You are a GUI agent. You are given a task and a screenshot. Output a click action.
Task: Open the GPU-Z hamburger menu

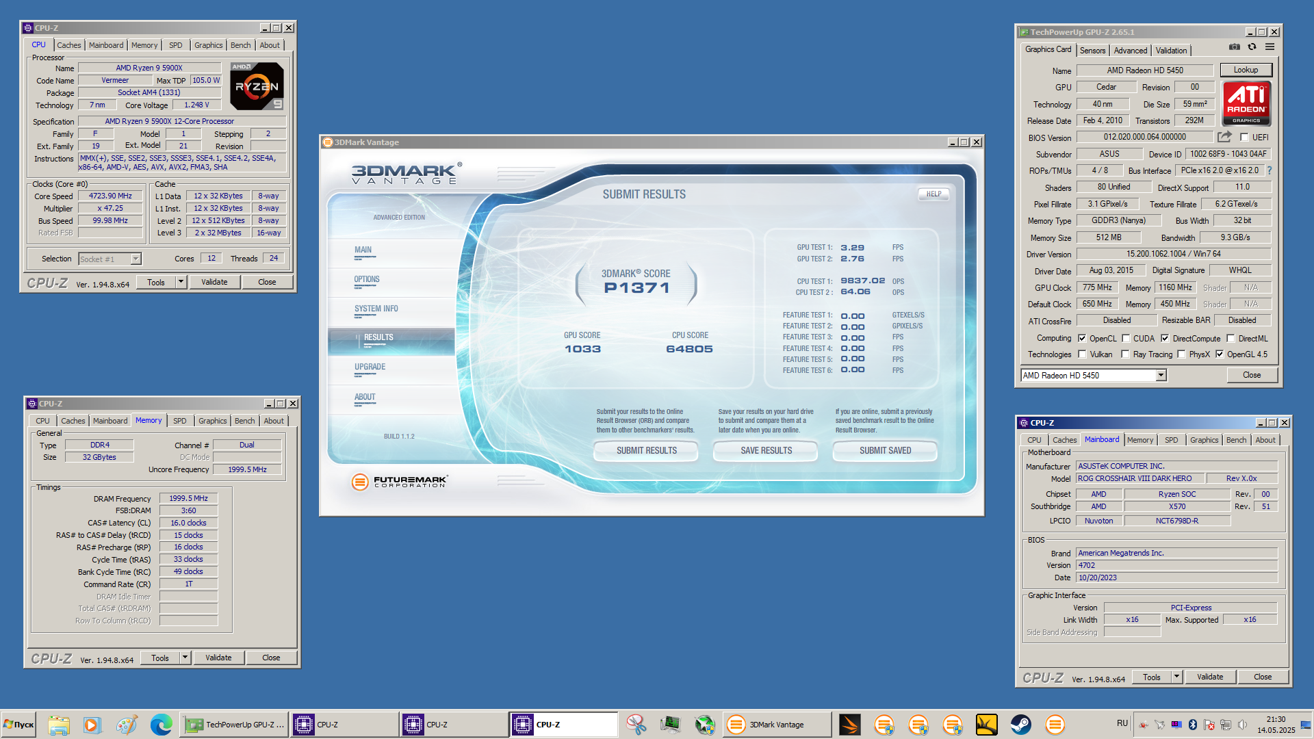coord(1270,47)
